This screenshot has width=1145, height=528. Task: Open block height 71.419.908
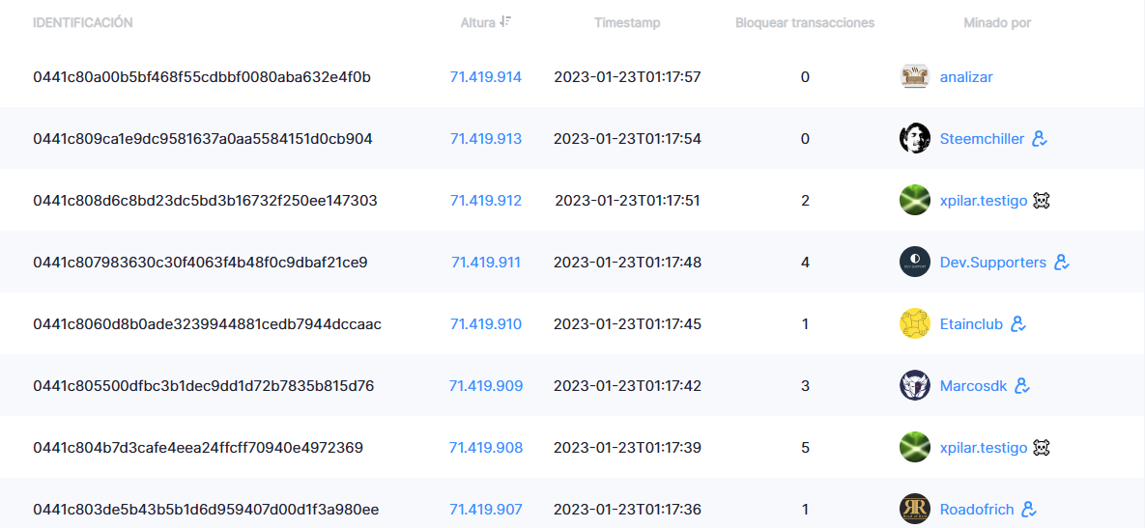coord(486,447)
